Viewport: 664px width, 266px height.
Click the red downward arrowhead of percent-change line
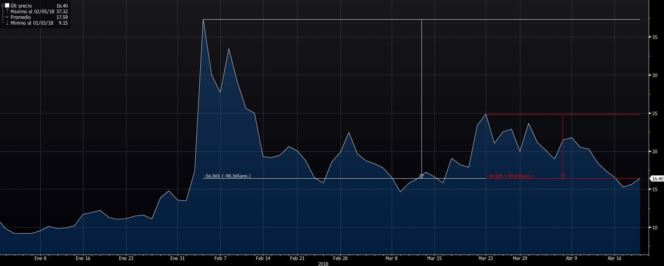563,177
